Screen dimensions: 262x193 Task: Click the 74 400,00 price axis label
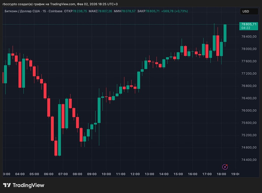[x=249, y=160]
